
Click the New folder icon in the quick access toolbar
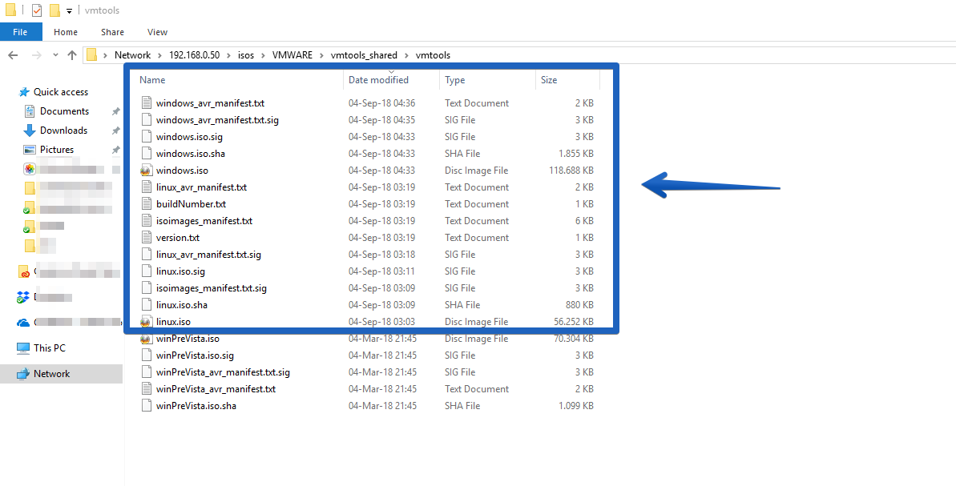pyautogui.click(x=54, y=10)
